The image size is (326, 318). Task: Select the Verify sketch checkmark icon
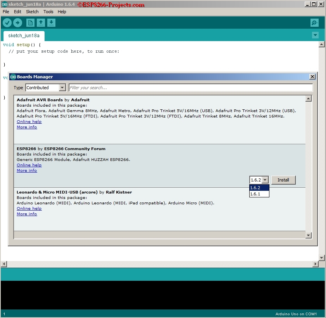tap(7, 22)
